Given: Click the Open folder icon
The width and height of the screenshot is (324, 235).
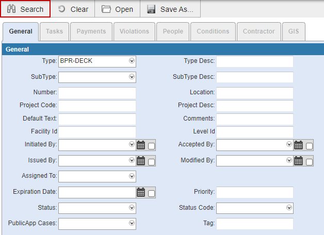Looking at the screenshot, I should 106,9.
